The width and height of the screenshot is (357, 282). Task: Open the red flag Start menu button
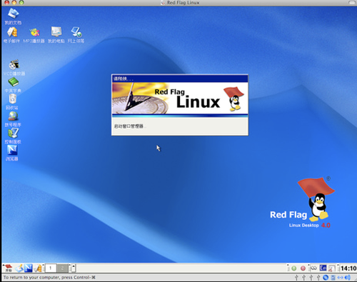point(9,268)
